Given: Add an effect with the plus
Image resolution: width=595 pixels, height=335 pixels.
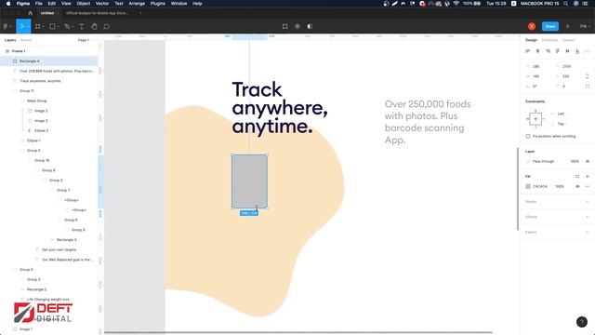Looking at the screenshot, I should click(x=588, y=217).
